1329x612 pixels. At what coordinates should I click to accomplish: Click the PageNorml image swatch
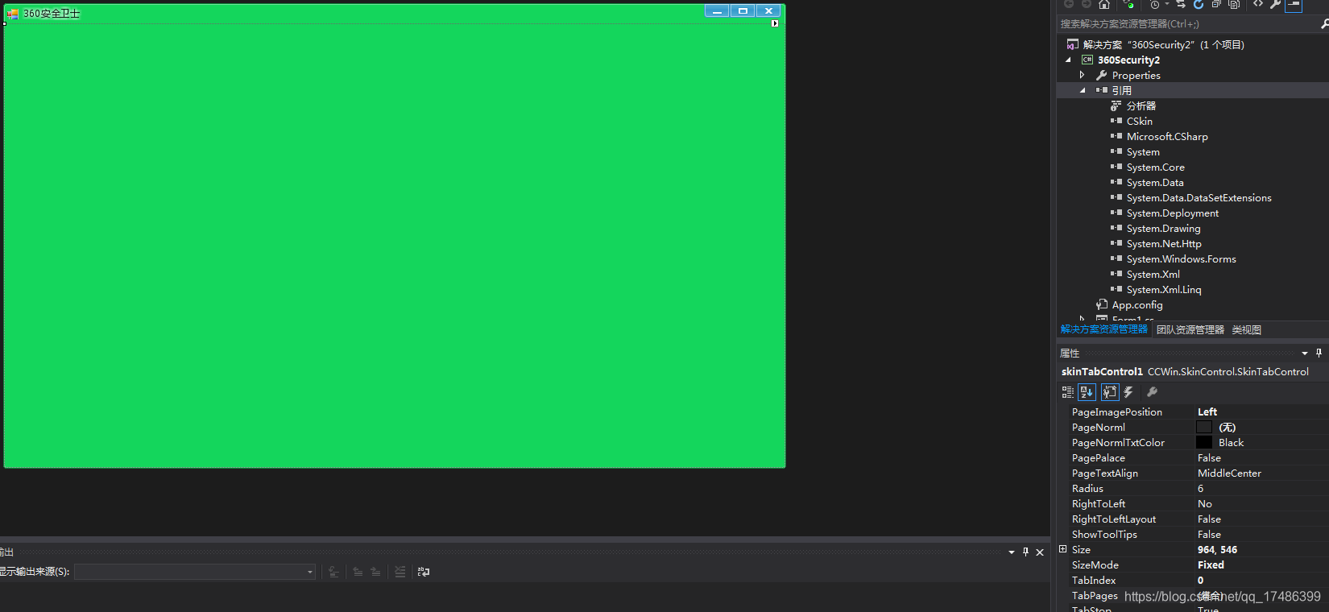pyautogui.click(x=1204, y=428)
